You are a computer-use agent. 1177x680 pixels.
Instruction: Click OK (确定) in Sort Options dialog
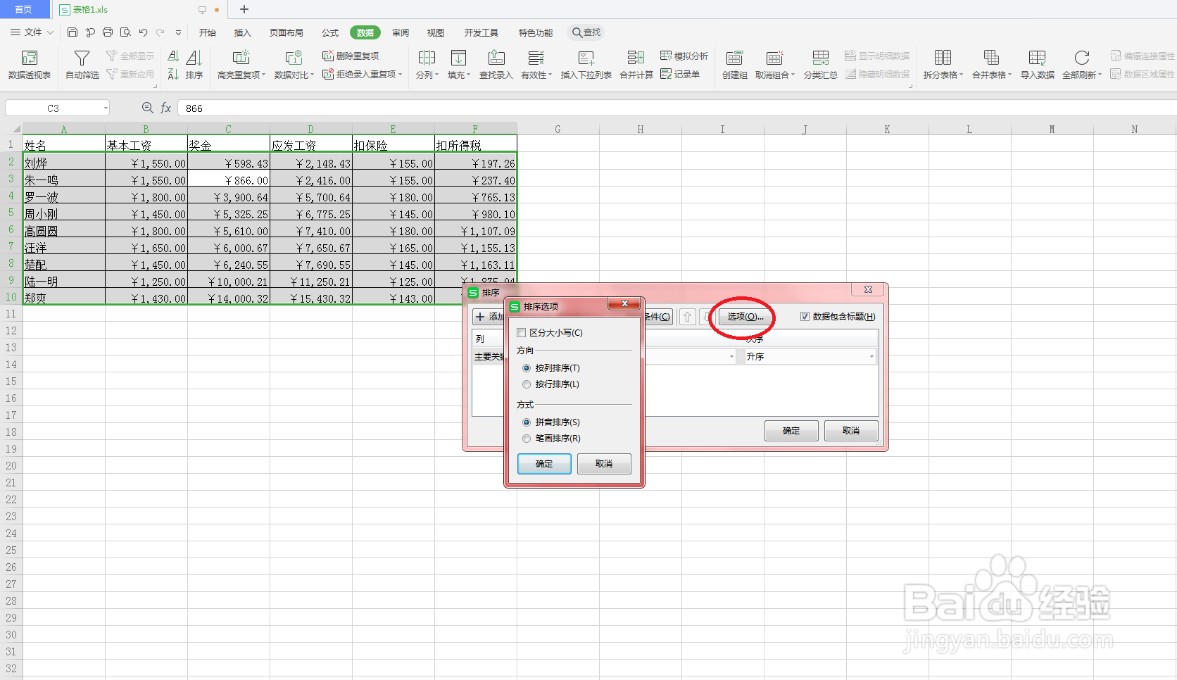click(x=544, y=464)
